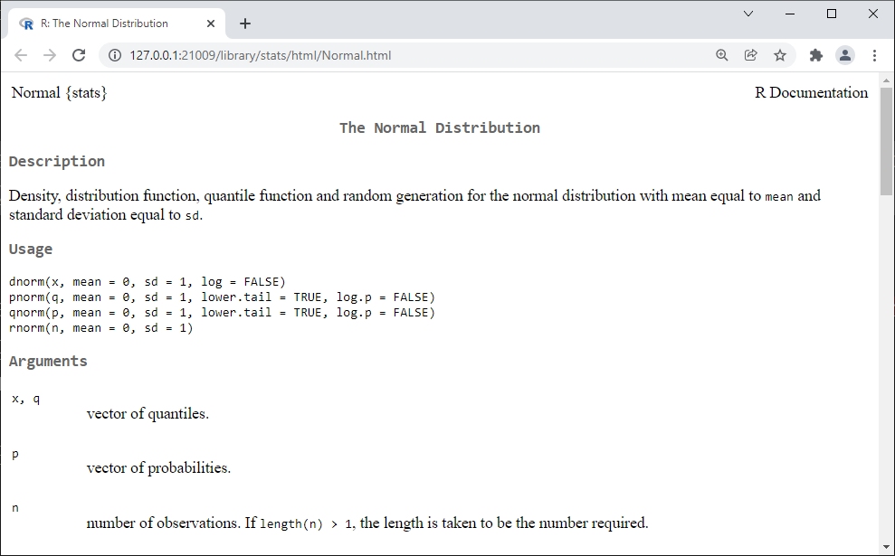
Task: Click scrollbar down arrow
Action: point(886,548)
